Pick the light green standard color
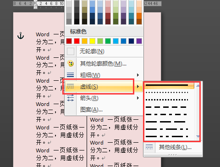Viewport: 220px width, 167px height. tap(100, 41)
